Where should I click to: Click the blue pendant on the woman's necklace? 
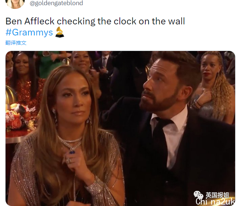pos(72,151)
